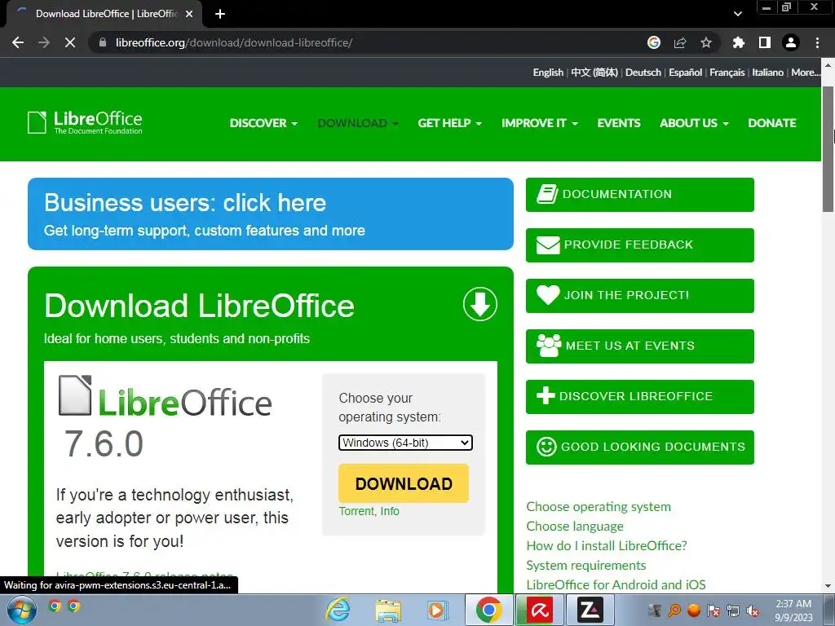The width and height of the screenshot is (835, 626).
Task: Open the Torrent download link
Action: pyautogui.click(x=356, y=511)
